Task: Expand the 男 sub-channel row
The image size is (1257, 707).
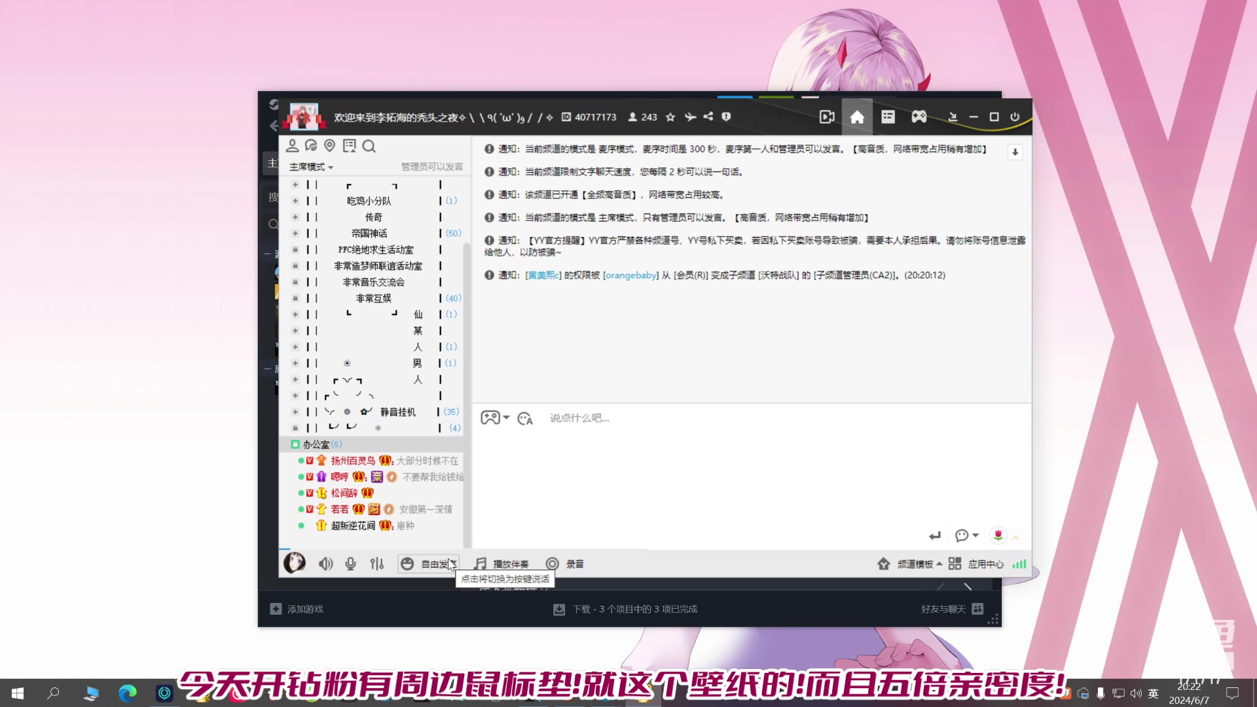Action: coord(295,363)
